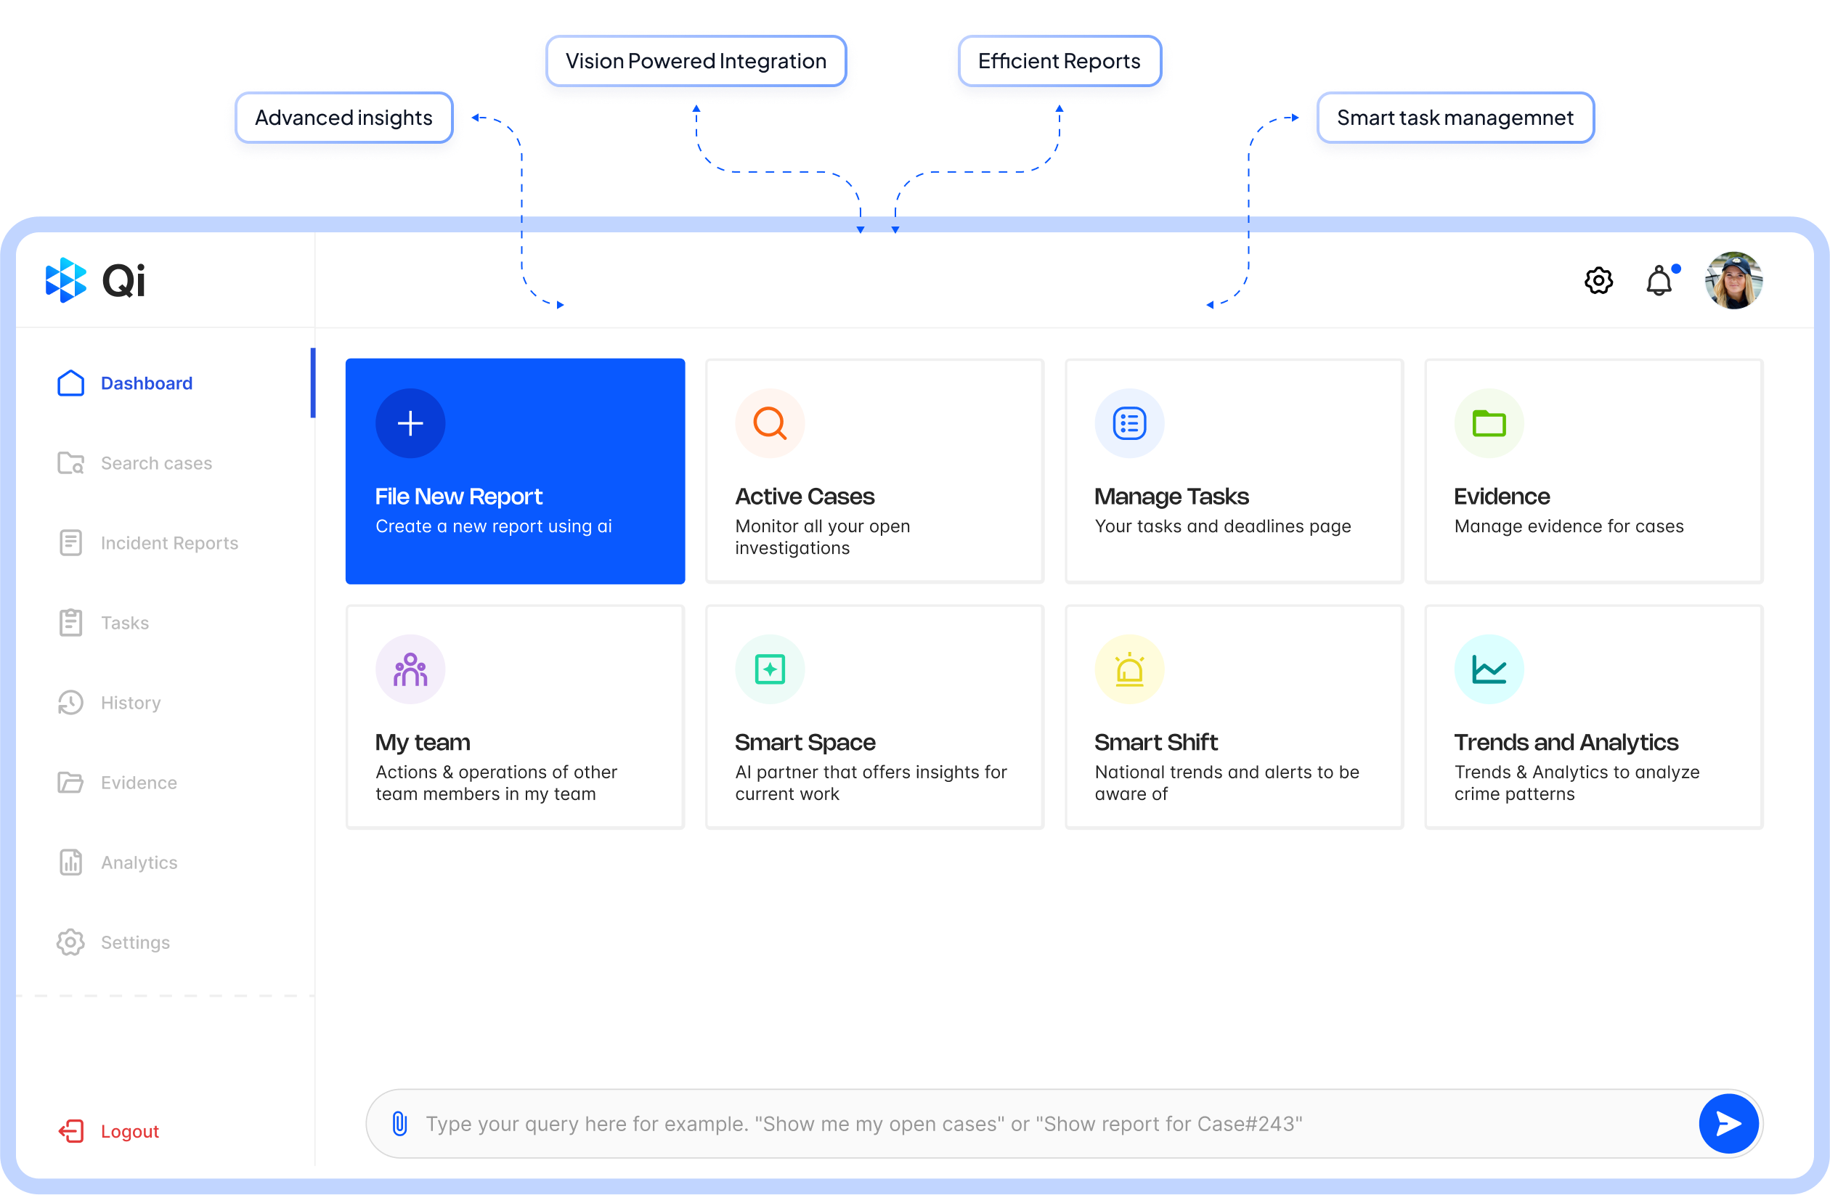Click the settings gear icon in header
This screenshot has width=1830, height=1195.
click(x=1598, y=280)
